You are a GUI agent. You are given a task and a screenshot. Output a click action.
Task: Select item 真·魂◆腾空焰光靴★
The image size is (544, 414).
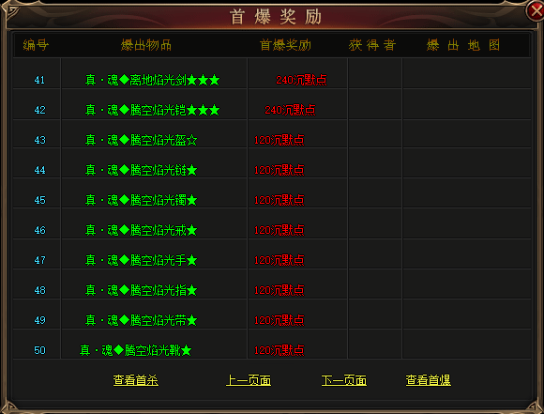[136, 350]
